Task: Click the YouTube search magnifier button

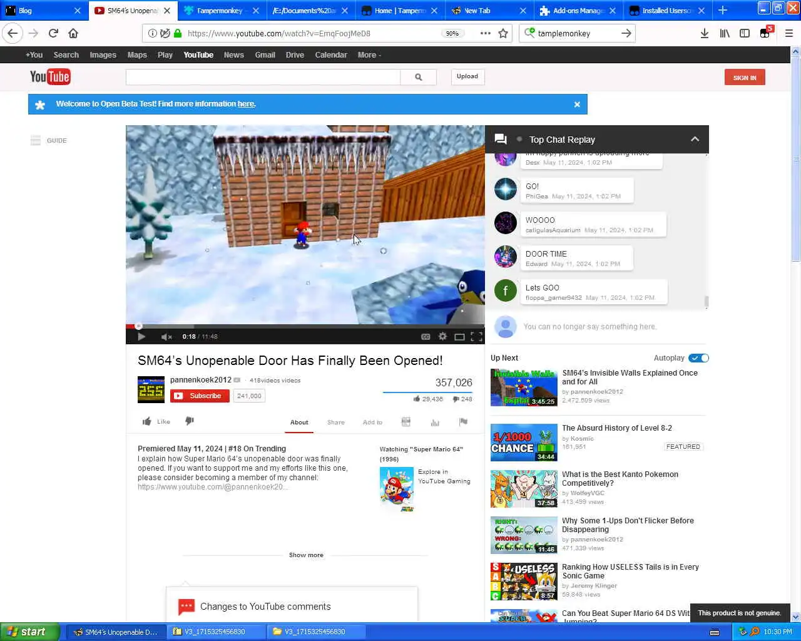Action: [418, 77]
